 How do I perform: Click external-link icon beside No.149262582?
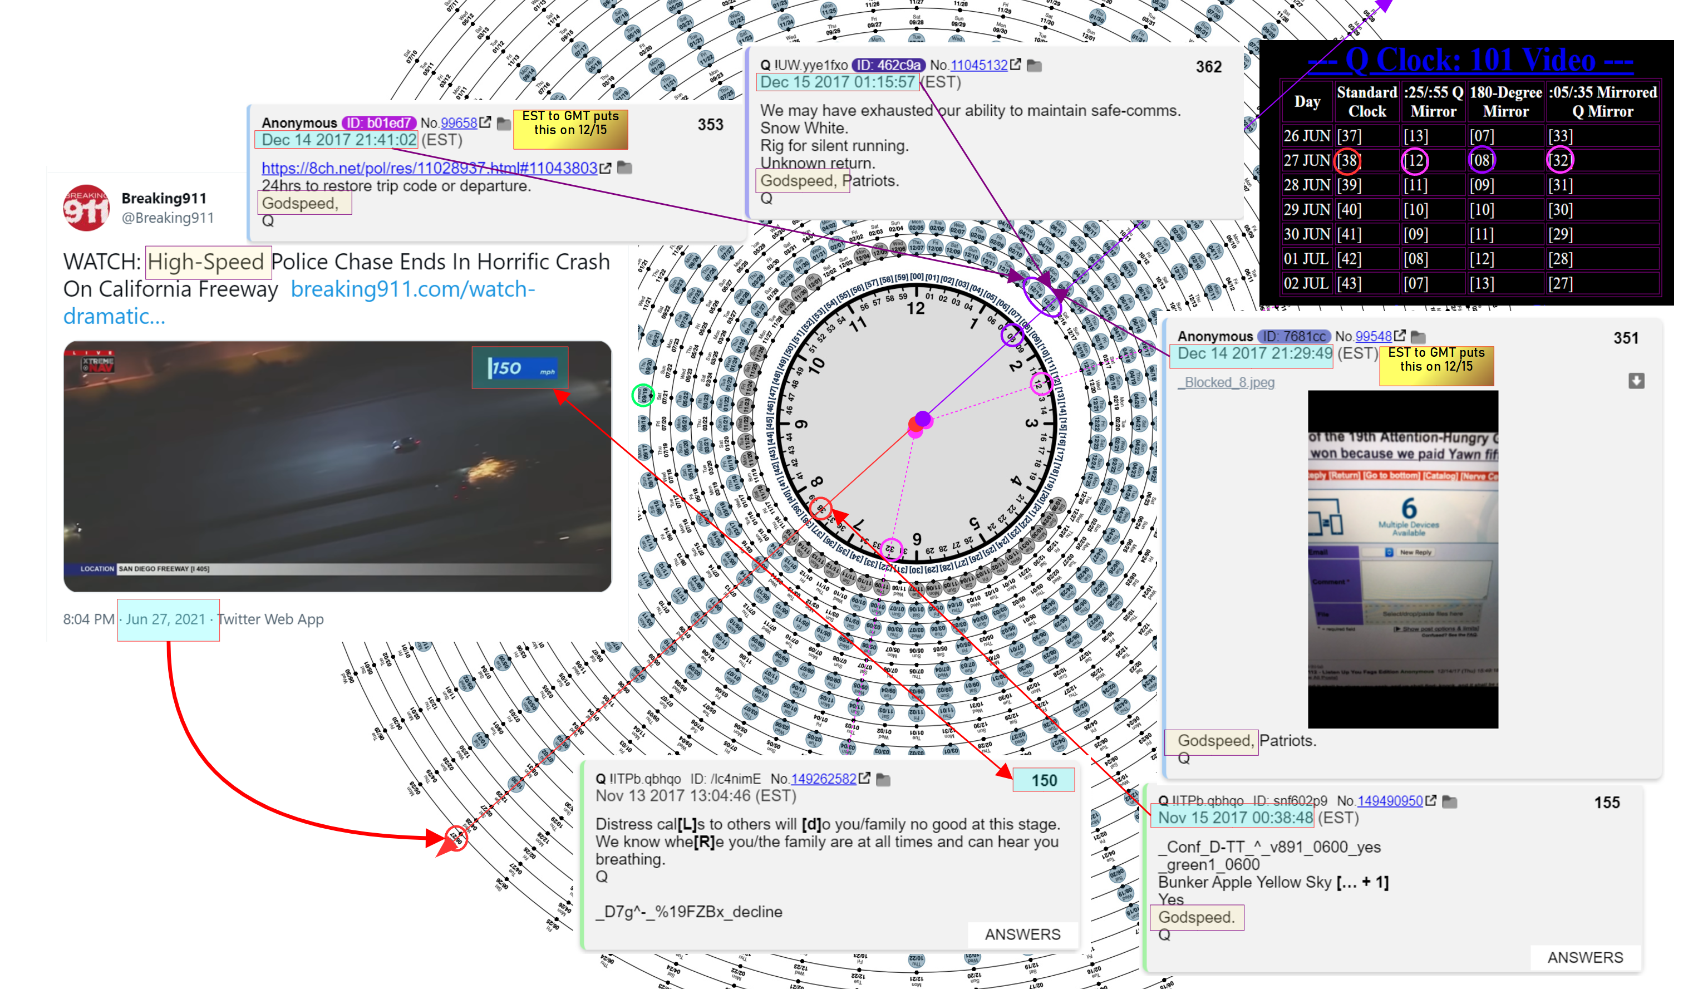(x=864, y=778)
